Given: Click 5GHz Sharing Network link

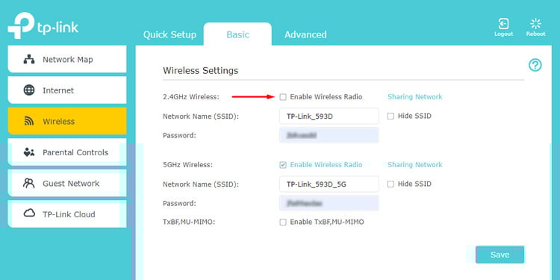Looking at the screenshot, I should coord(415,165).
